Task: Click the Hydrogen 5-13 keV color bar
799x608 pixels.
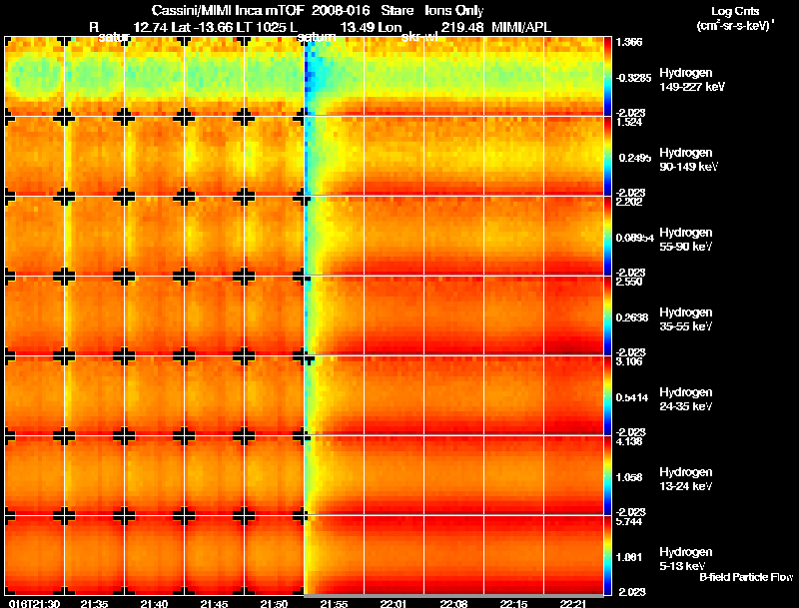Action: pyautogui.click(x=607, y=555)
